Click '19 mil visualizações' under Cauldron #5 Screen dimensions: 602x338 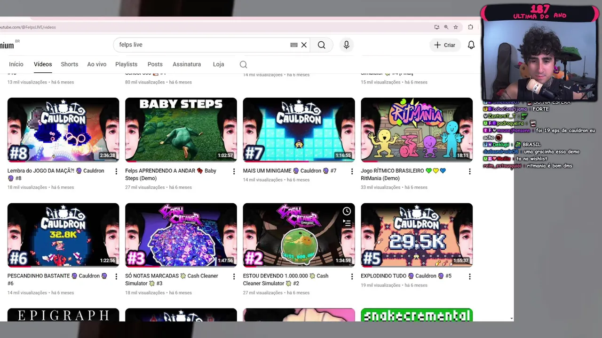tap(380, 285)
